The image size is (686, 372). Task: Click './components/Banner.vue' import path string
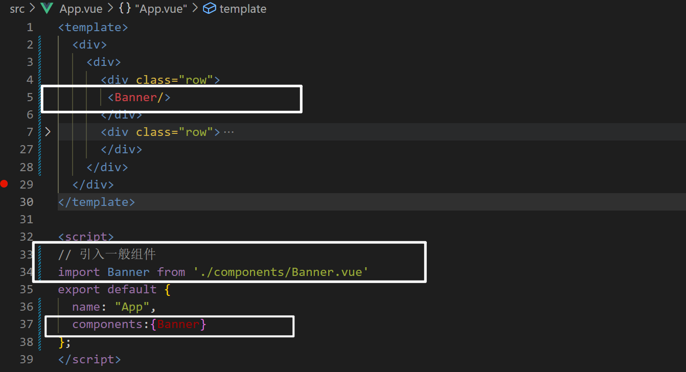coord(281,272)
